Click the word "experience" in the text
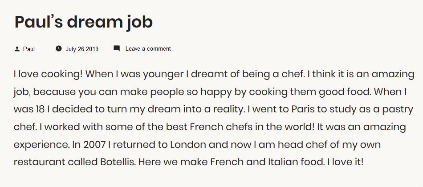 39,145
